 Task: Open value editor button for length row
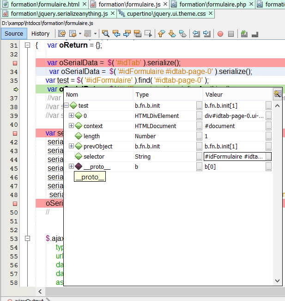[268, 136]
